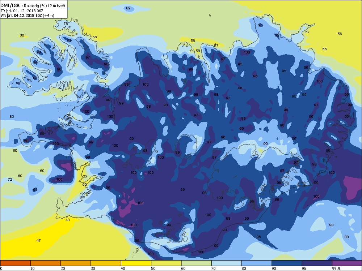Select the purple above-99.9 legend swatch
The image size is (362, 271).
tap(347, 263)
